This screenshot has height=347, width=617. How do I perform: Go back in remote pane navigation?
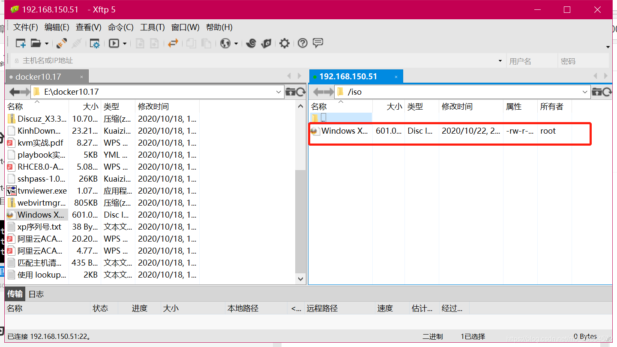318,92
